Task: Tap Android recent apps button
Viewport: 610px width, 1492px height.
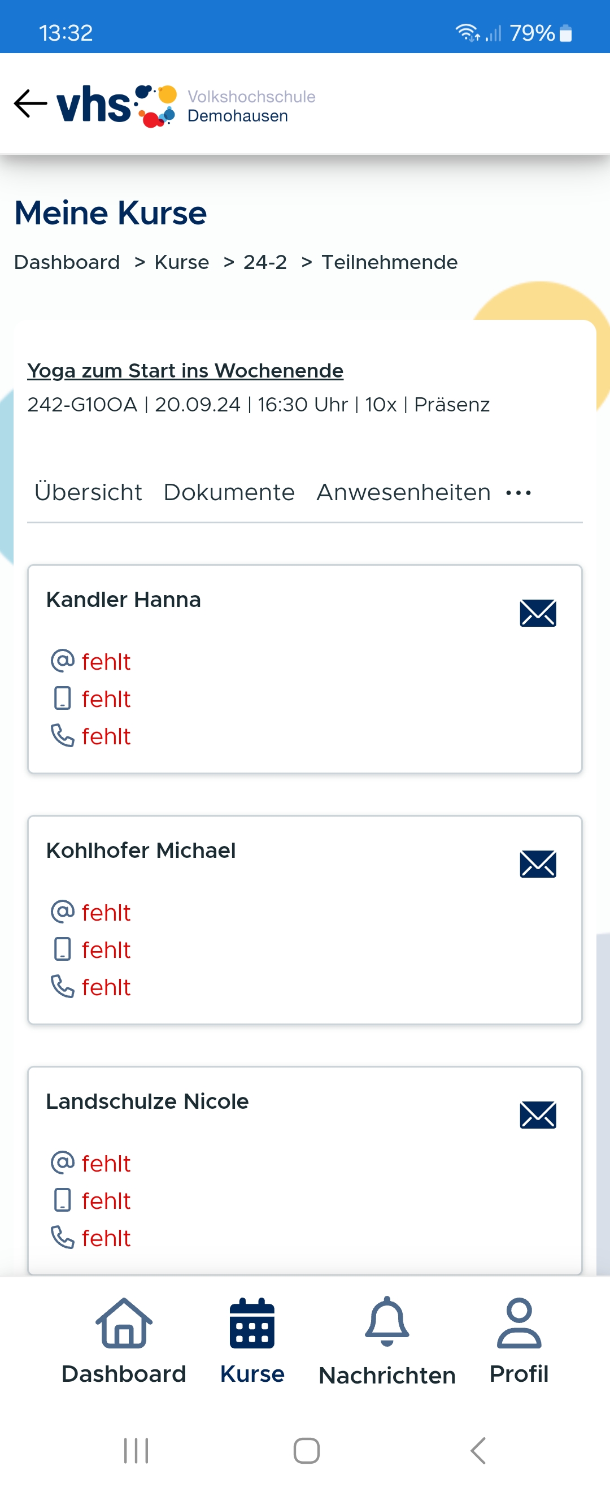Action: 136,1450
